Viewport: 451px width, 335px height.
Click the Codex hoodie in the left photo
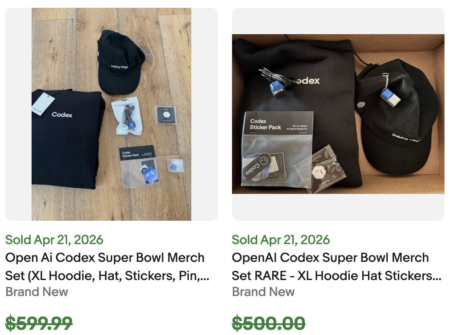click(65, 139)
